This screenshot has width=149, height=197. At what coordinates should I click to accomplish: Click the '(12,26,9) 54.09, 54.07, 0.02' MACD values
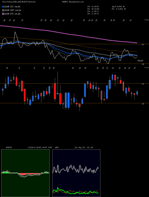point(40,147)
